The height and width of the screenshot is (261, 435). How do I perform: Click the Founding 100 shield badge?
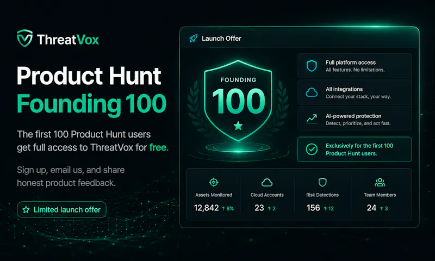[x=238, y=101]
